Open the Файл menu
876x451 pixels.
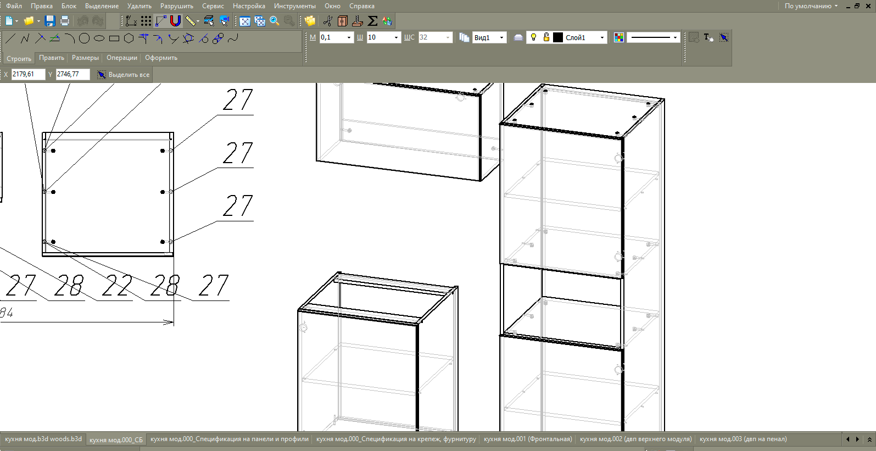click(14, 6)
